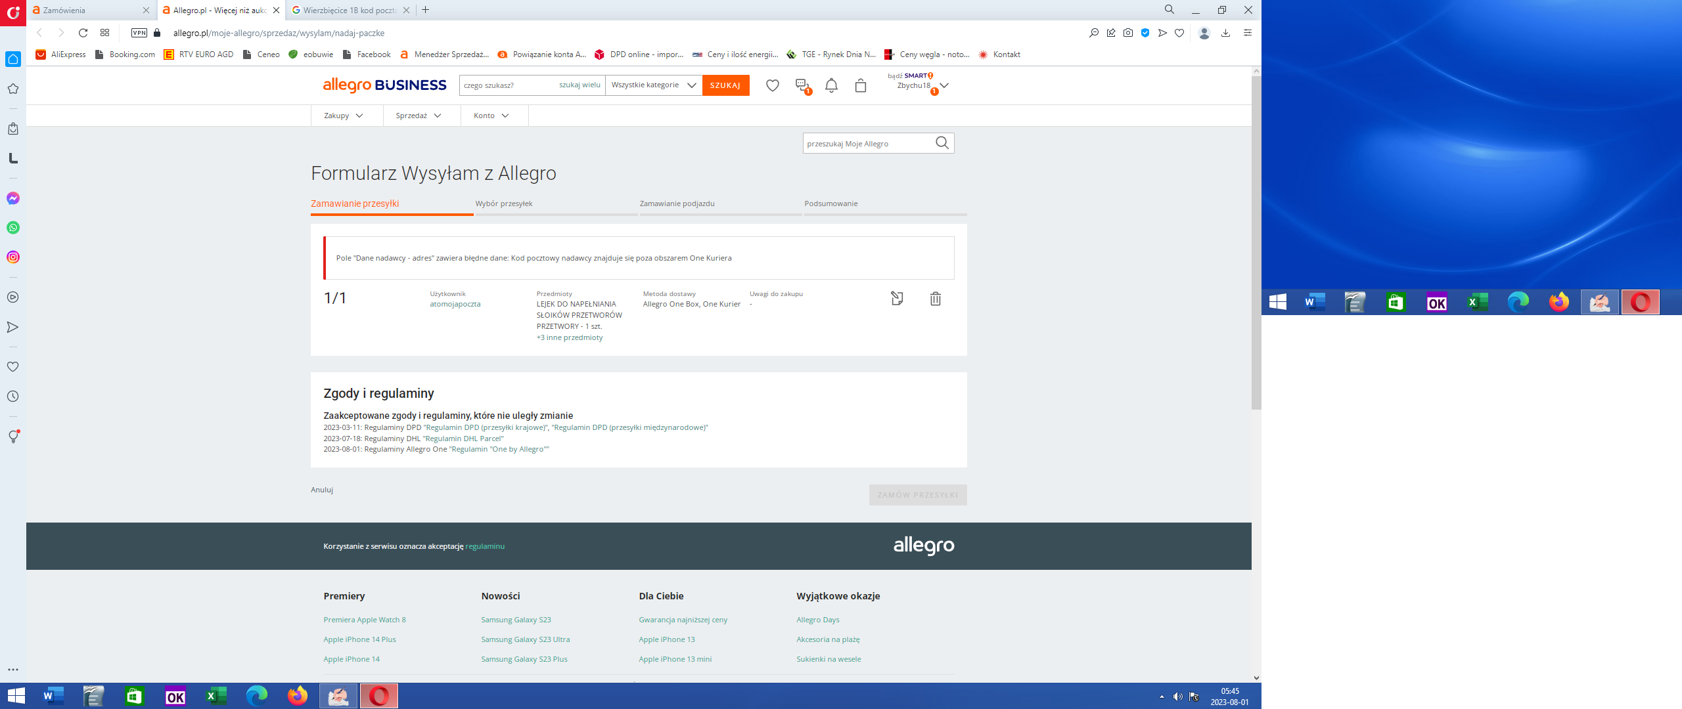
Task: Open WhatsApp in Opera sidebar
Action: pyautogui.click(x=13, y=228)
